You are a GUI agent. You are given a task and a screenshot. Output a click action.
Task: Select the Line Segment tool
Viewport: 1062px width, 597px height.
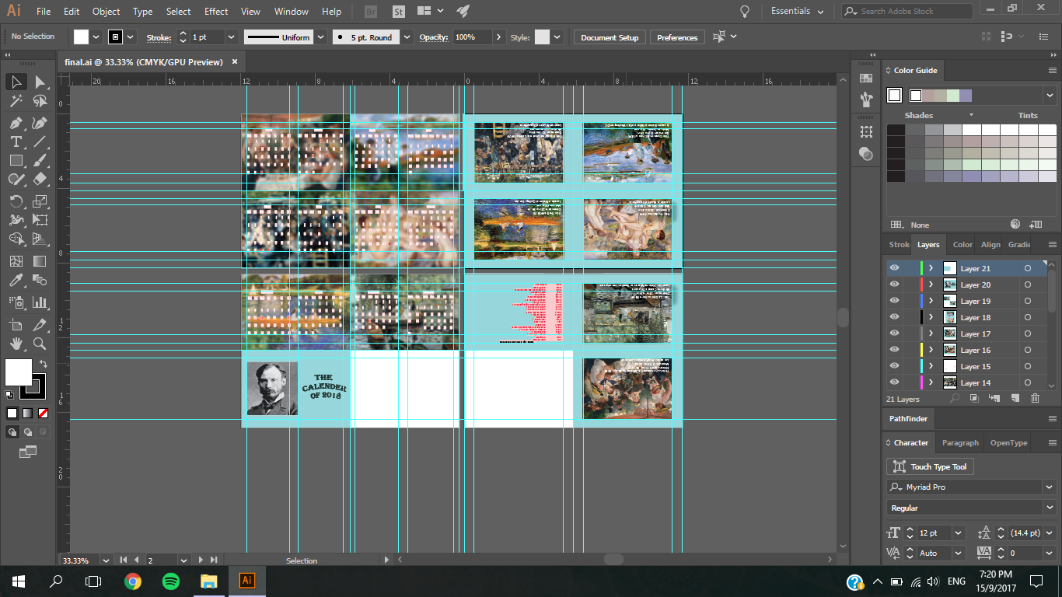40,141
